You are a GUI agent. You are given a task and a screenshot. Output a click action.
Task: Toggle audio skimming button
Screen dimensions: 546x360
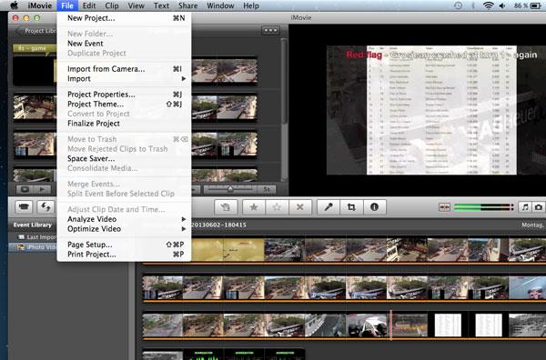coord(444,207)
